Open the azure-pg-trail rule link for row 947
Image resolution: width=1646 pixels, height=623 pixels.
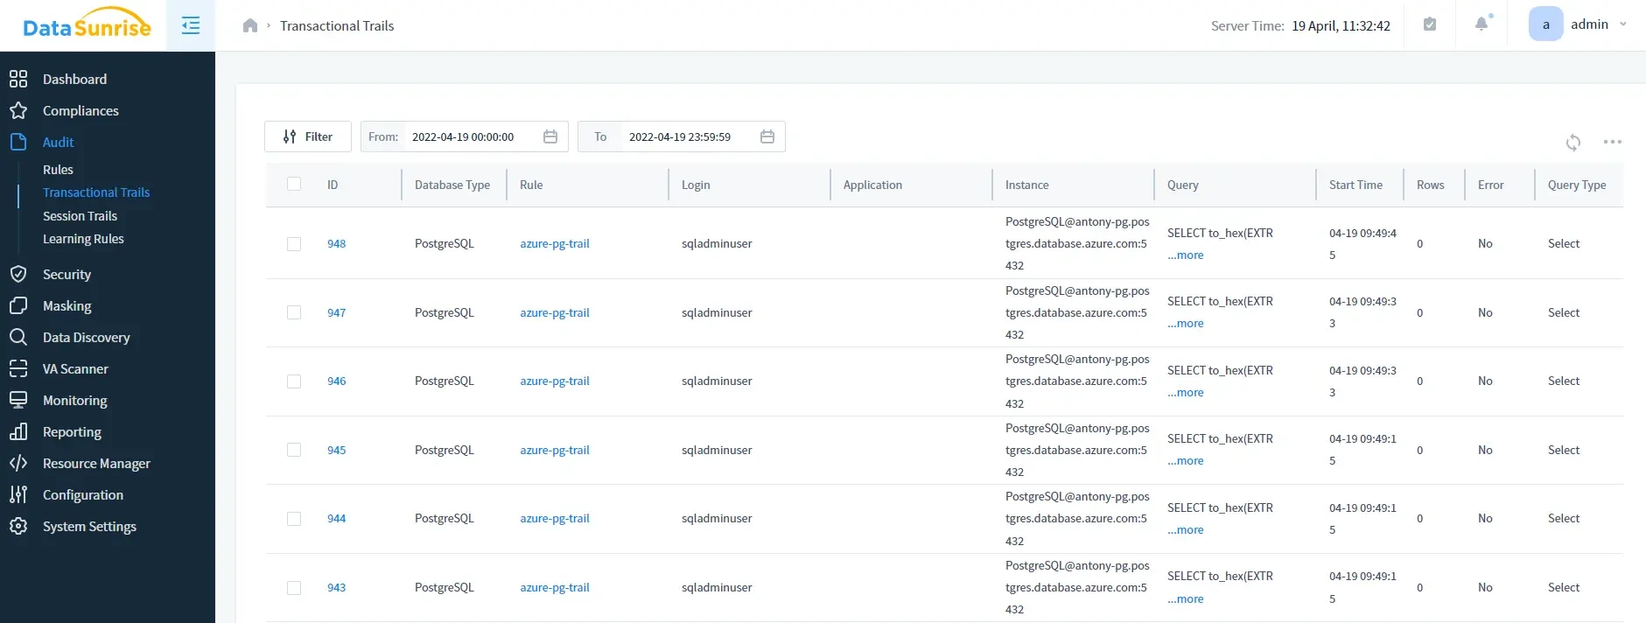click(554, 313)
